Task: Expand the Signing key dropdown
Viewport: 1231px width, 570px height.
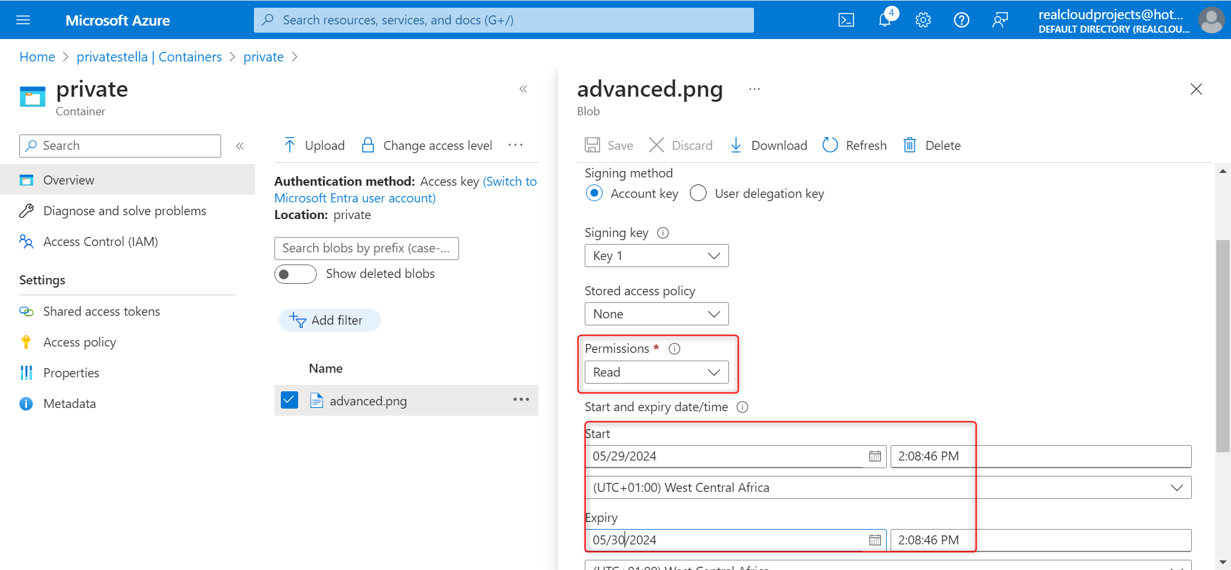Action: [657, 256]
